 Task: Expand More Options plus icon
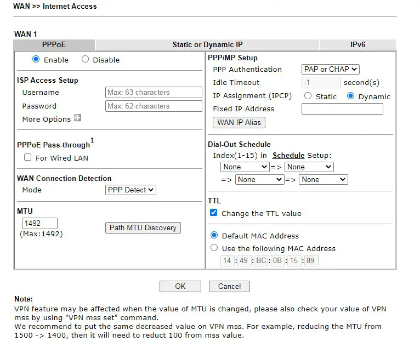pos(77,118)
